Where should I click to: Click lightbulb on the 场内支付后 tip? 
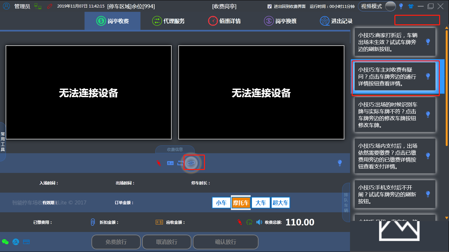(428, 156)
